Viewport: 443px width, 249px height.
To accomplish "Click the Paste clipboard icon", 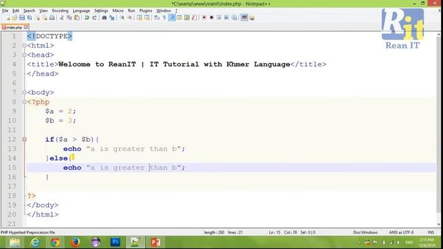I will (77, 18).
